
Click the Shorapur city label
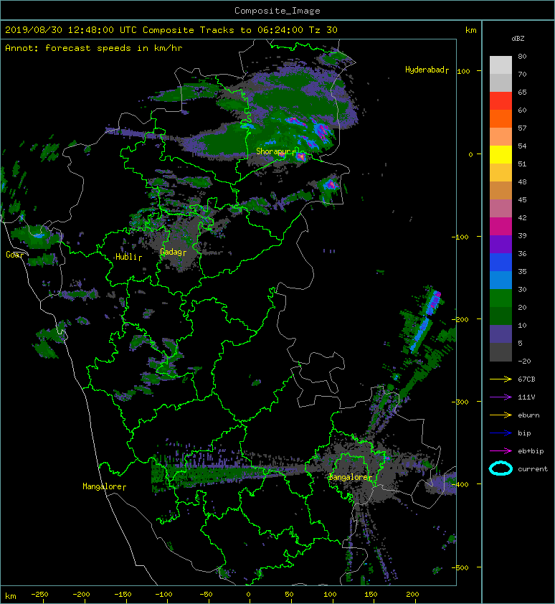click(273, 151)
